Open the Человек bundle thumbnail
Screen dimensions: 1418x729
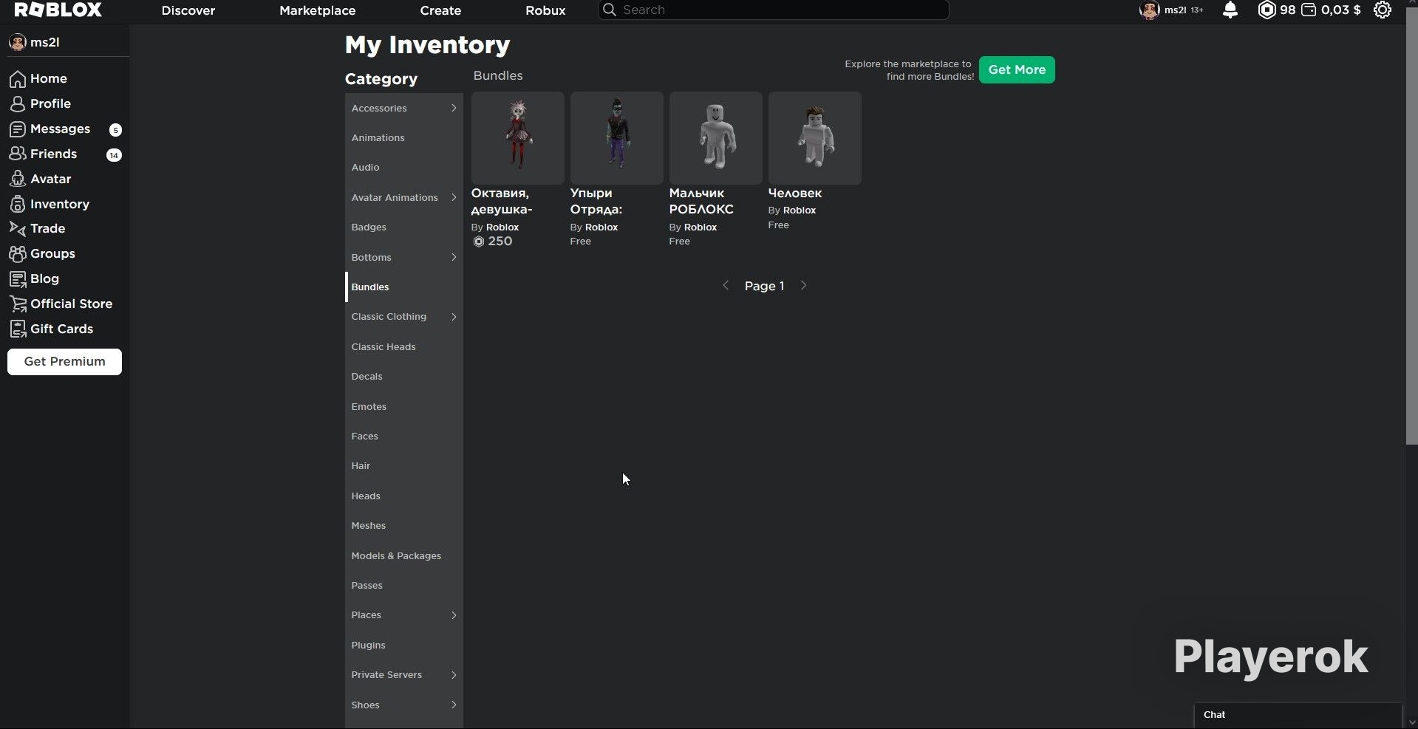(x=815, y=138)
